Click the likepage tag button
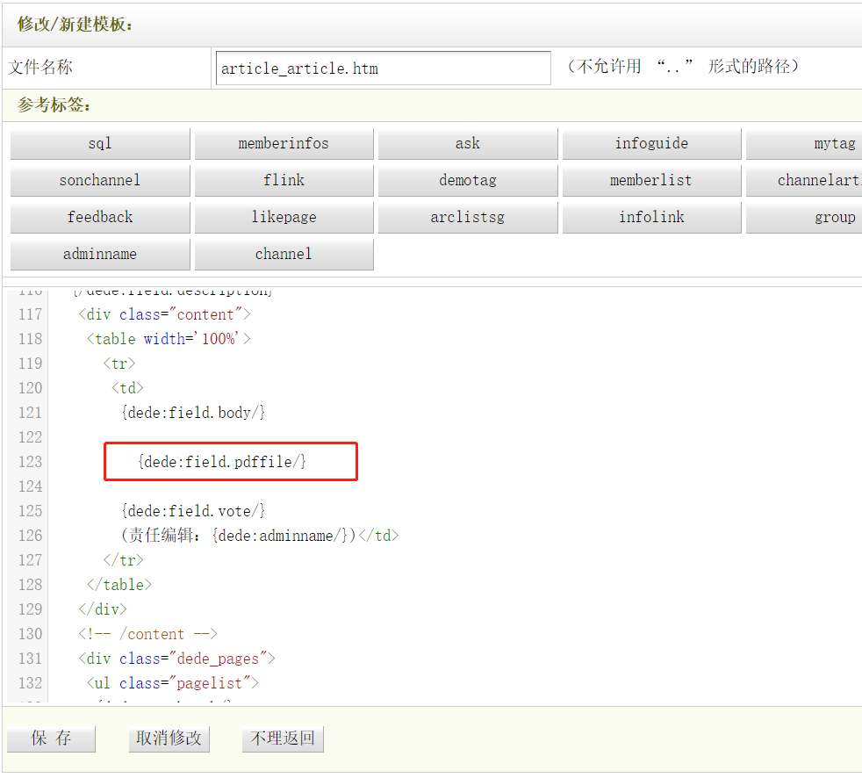The width and height of the screenshot is (862, 778). pos(284,218)
